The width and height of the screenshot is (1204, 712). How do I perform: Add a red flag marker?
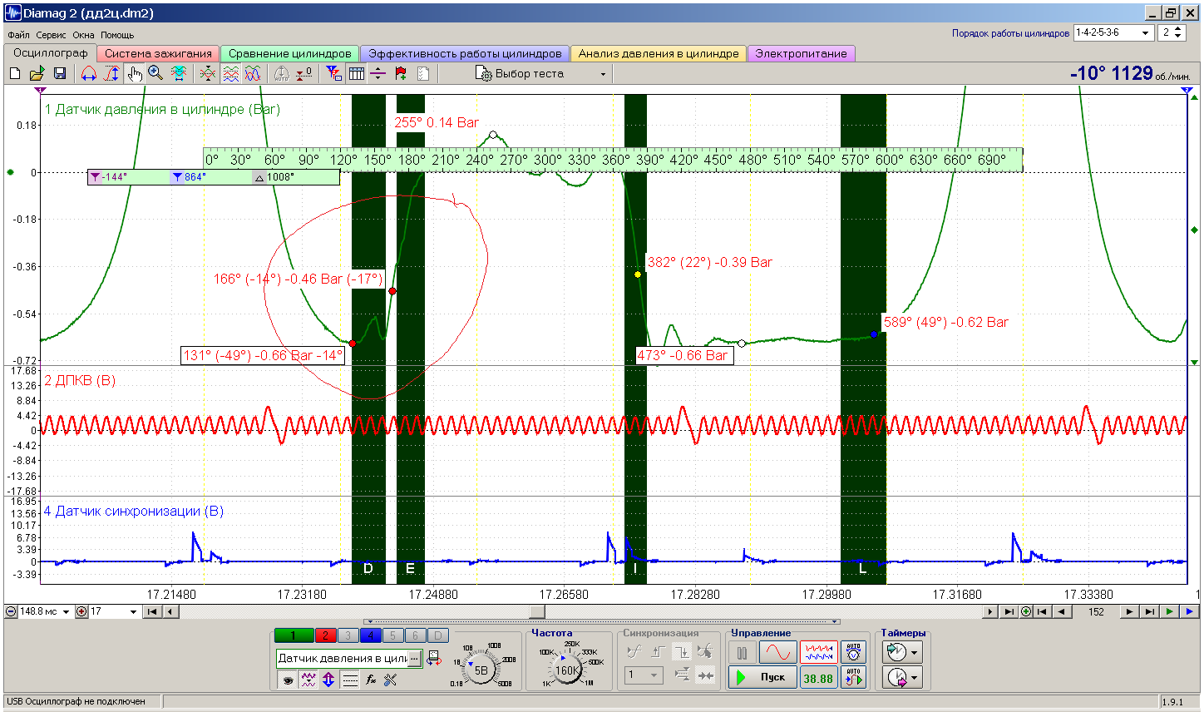[x=401, y=74]
